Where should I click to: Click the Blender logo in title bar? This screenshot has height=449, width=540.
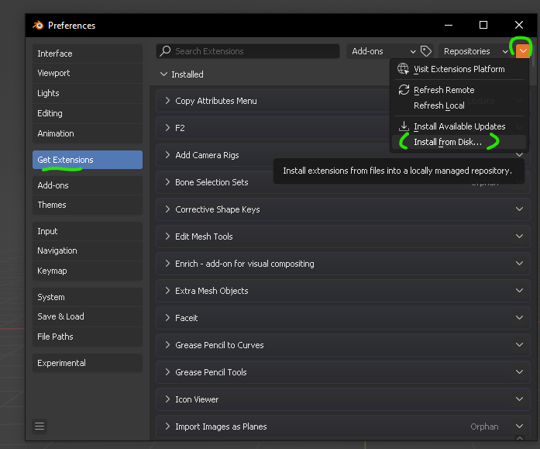pos(38,26)
